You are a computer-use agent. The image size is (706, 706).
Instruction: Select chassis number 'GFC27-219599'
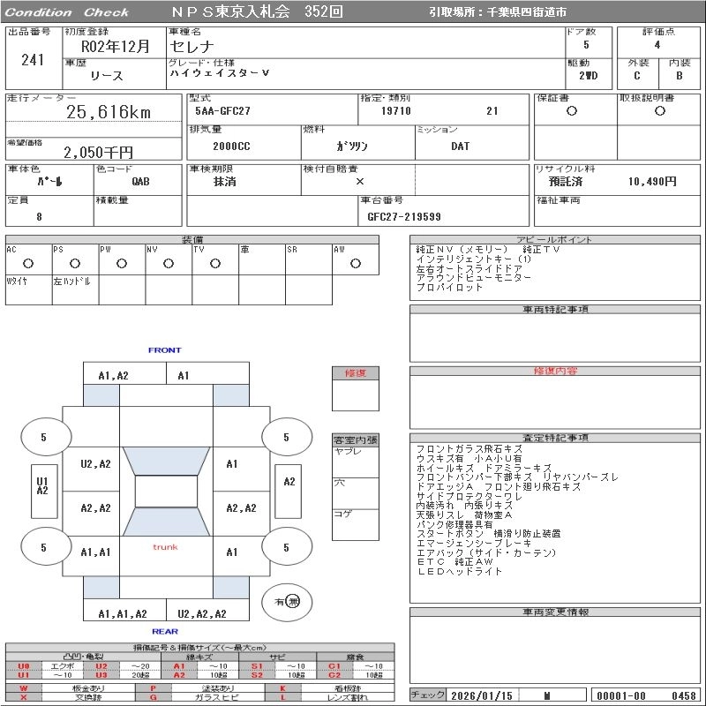[404, 216]
